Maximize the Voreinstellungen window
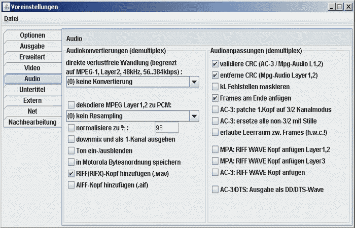Screen dimensions: 355x228 click(339, 7)
